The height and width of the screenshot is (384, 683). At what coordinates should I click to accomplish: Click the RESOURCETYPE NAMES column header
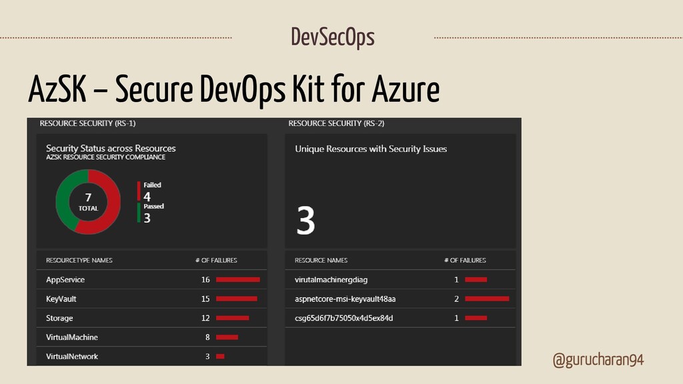[79, 261]
